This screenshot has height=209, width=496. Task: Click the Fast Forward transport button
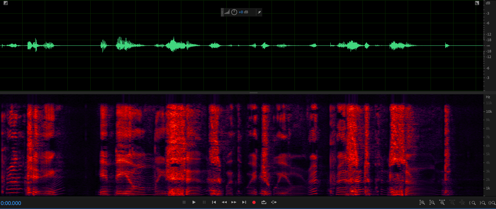(234, 202)
